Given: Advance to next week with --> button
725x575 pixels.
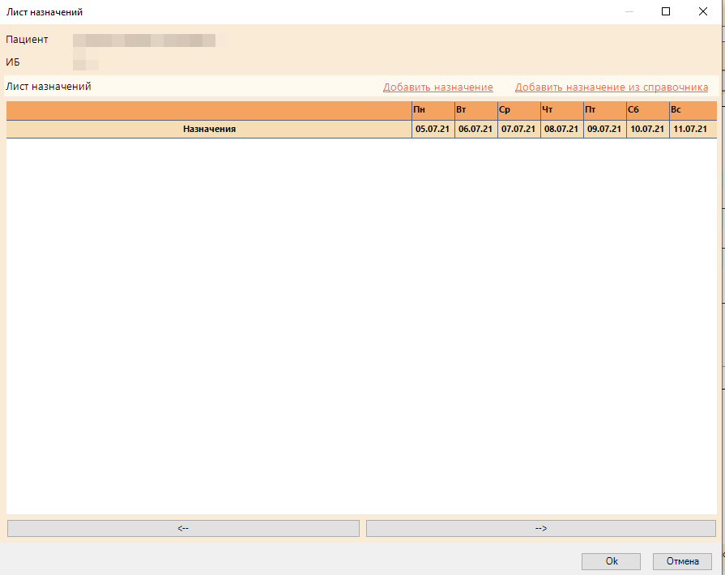Looking at the screenshot, I should (x=540, y=528).
